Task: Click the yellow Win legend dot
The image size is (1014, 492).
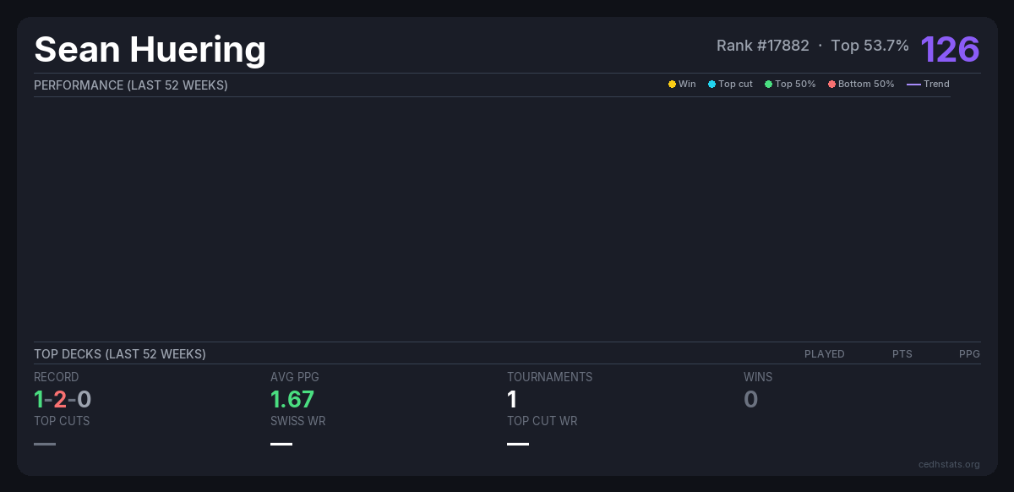Action: (672, 85)
